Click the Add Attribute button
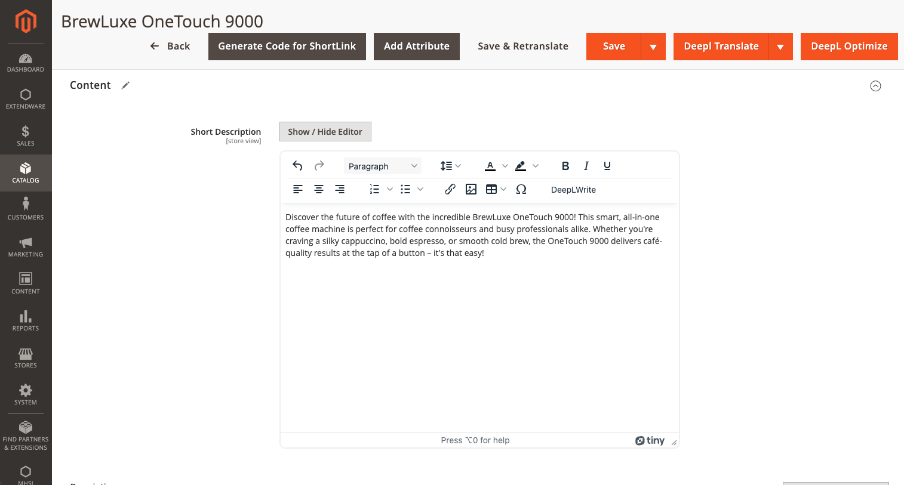The image size is (904, 485). pos(417,47)
